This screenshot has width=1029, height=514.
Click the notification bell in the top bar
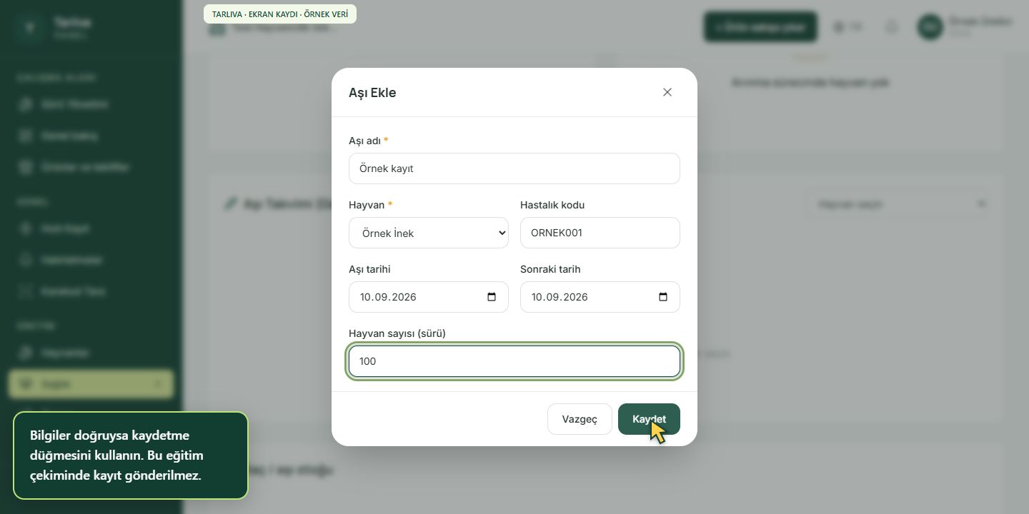[892, 27]
